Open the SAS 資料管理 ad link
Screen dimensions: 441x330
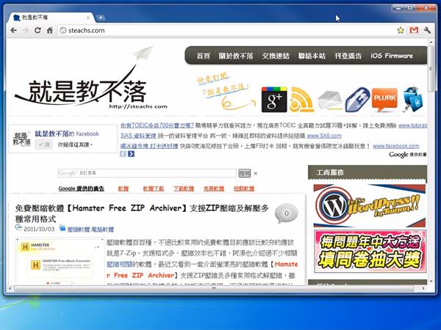[138, 136]
